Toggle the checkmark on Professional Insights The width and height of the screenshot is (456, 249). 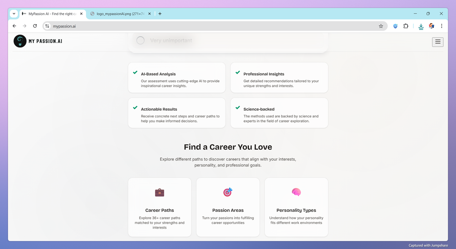coord(237,72)
